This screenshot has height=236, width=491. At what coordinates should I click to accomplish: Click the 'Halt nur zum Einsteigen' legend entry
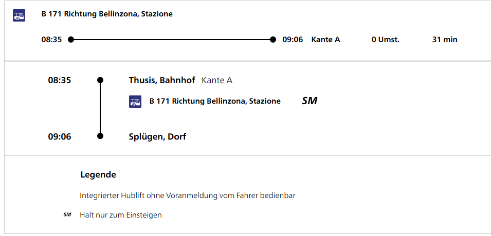click(121, 215)
